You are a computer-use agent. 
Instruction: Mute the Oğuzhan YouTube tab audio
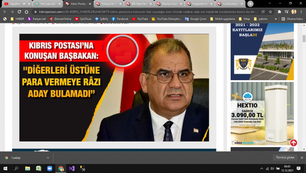(x=24, y=4)
